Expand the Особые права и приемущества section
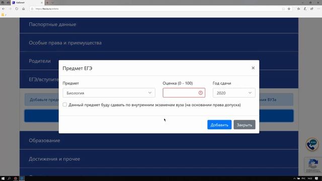The image size is (322, 181). pyautogui.click(x=159, y=43)
